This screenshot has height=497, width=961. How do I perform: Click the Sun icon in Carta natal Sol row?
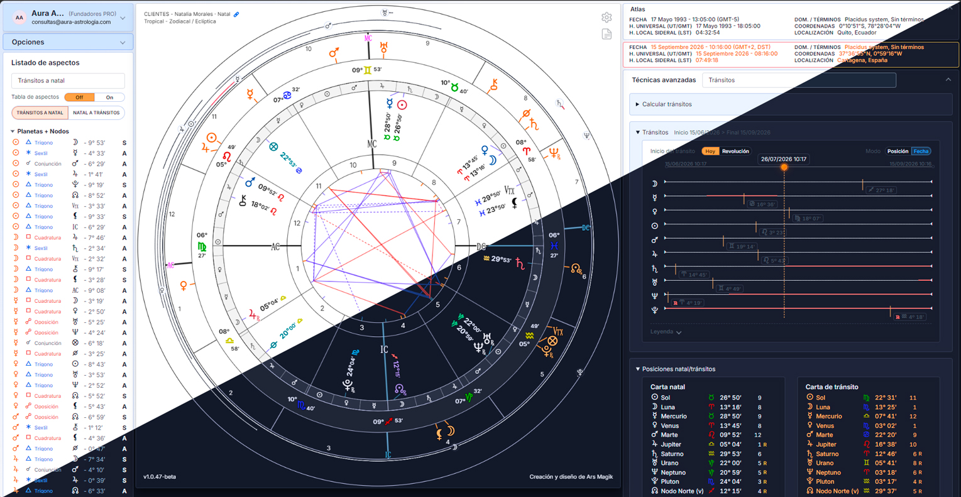(x=654, y=398)
